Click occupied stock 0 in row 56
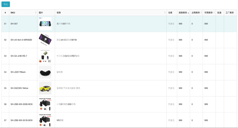 (192, 104)
